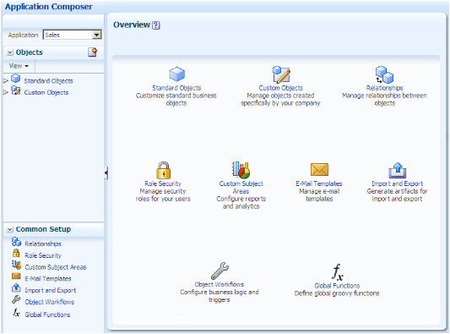Viewport: 450px width, 334px height.
Task: Open Object Workflows under Common Setup
Action: (50, 302)
